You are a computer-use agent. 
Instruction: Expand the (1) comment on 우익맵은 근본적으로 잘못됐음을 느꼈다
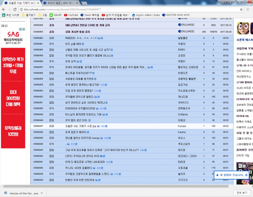pyautogui.click(x=116, y=174)
